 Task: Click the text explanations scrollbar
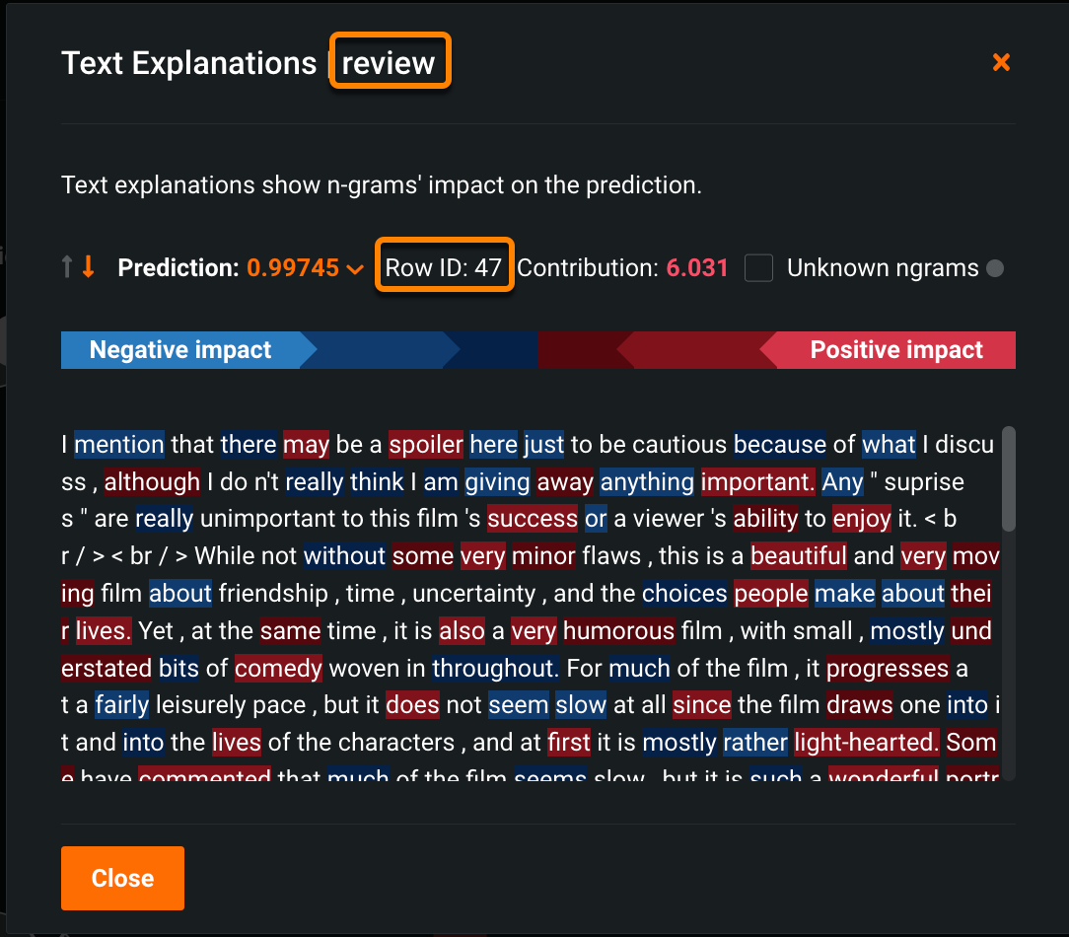(1007, 478)
